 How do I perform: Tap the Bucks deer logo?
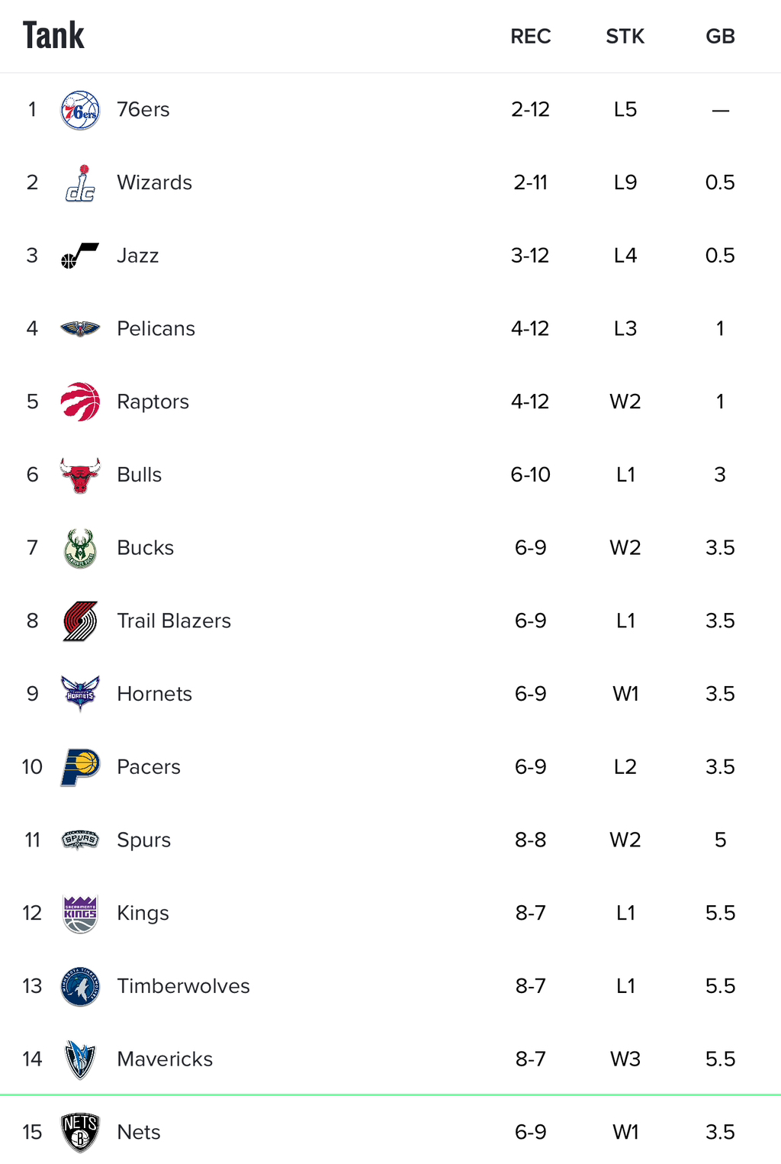pos(80,548)
